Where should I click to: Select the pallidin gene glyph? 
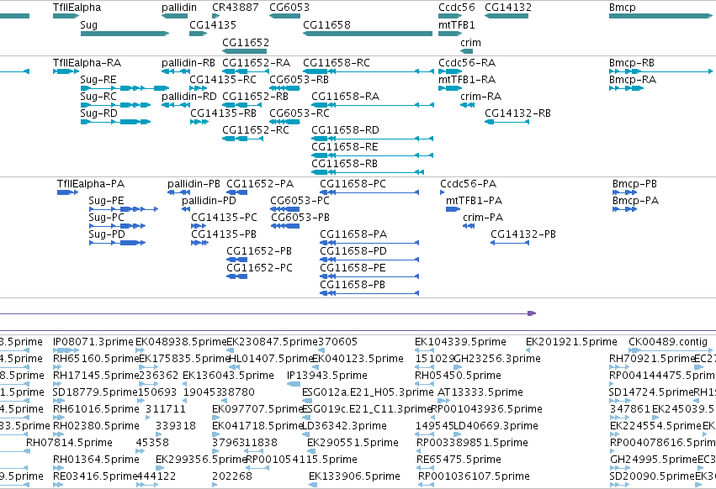[174, 16]
